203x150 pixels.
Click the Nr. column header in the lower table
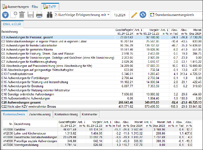click(x=8, y=124)
